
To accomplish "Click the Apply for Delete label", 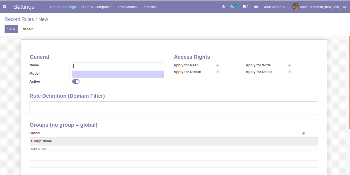I will [259, 72].
